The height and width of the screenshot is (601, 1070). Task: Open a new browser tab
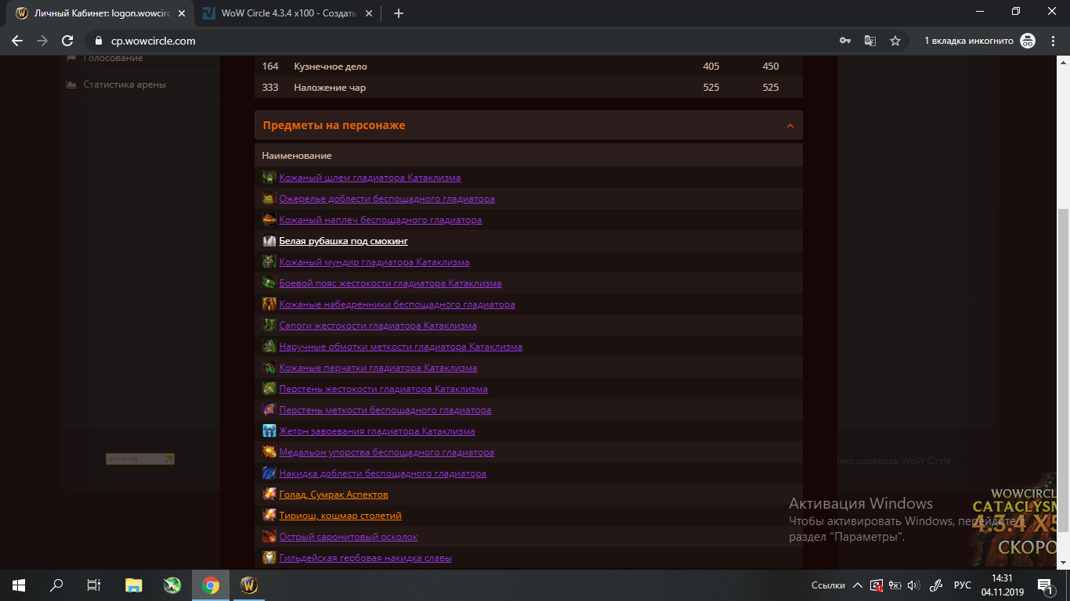click(399, 13)
